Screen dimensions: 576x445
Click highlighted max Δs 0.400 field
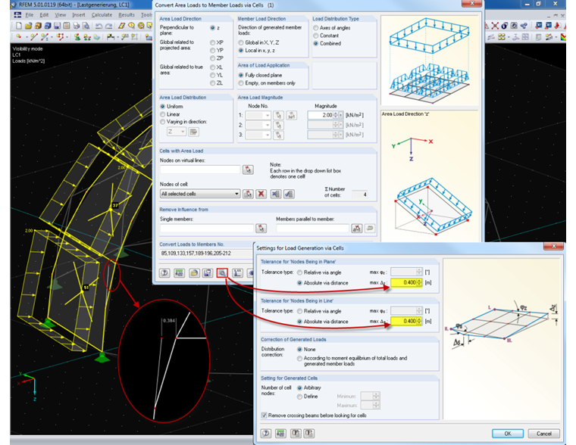click(404, 321)
